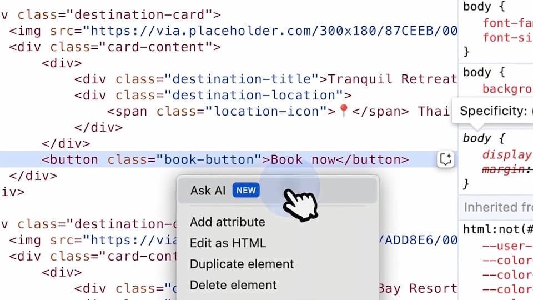Select Duplicate element from the context menu
The height and width of the screenshot is (300, 533).
(x=242, y=264)
